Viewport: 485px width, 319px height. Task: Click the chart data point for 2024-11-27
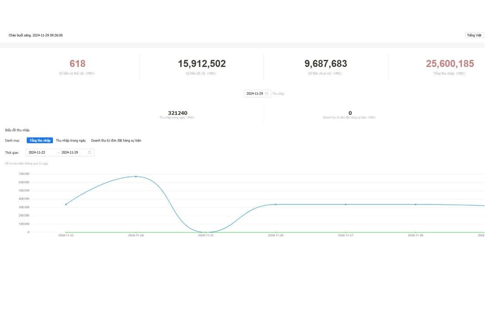pyautogui.click(x=346, y=204)
